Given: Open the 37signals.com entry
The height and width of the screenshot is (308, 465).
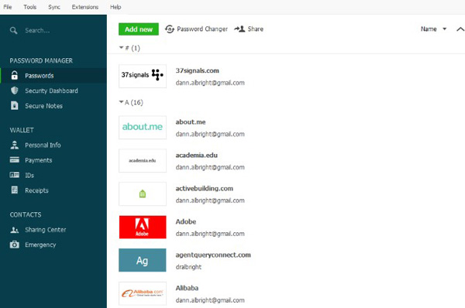Looking at the screenshot, I should pos(197,70).
